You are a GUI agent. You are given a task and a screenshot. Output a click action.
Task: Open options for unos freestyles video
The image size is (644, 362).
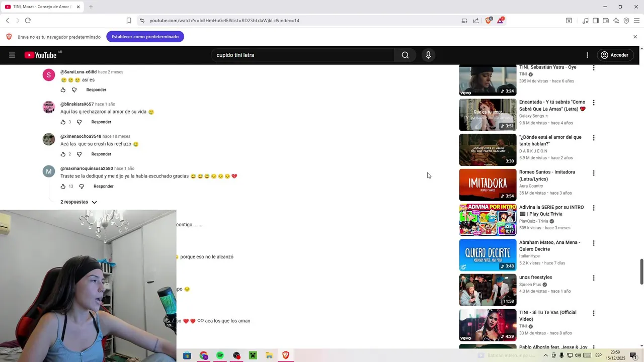pyautogui.click(x=594, y=278)
